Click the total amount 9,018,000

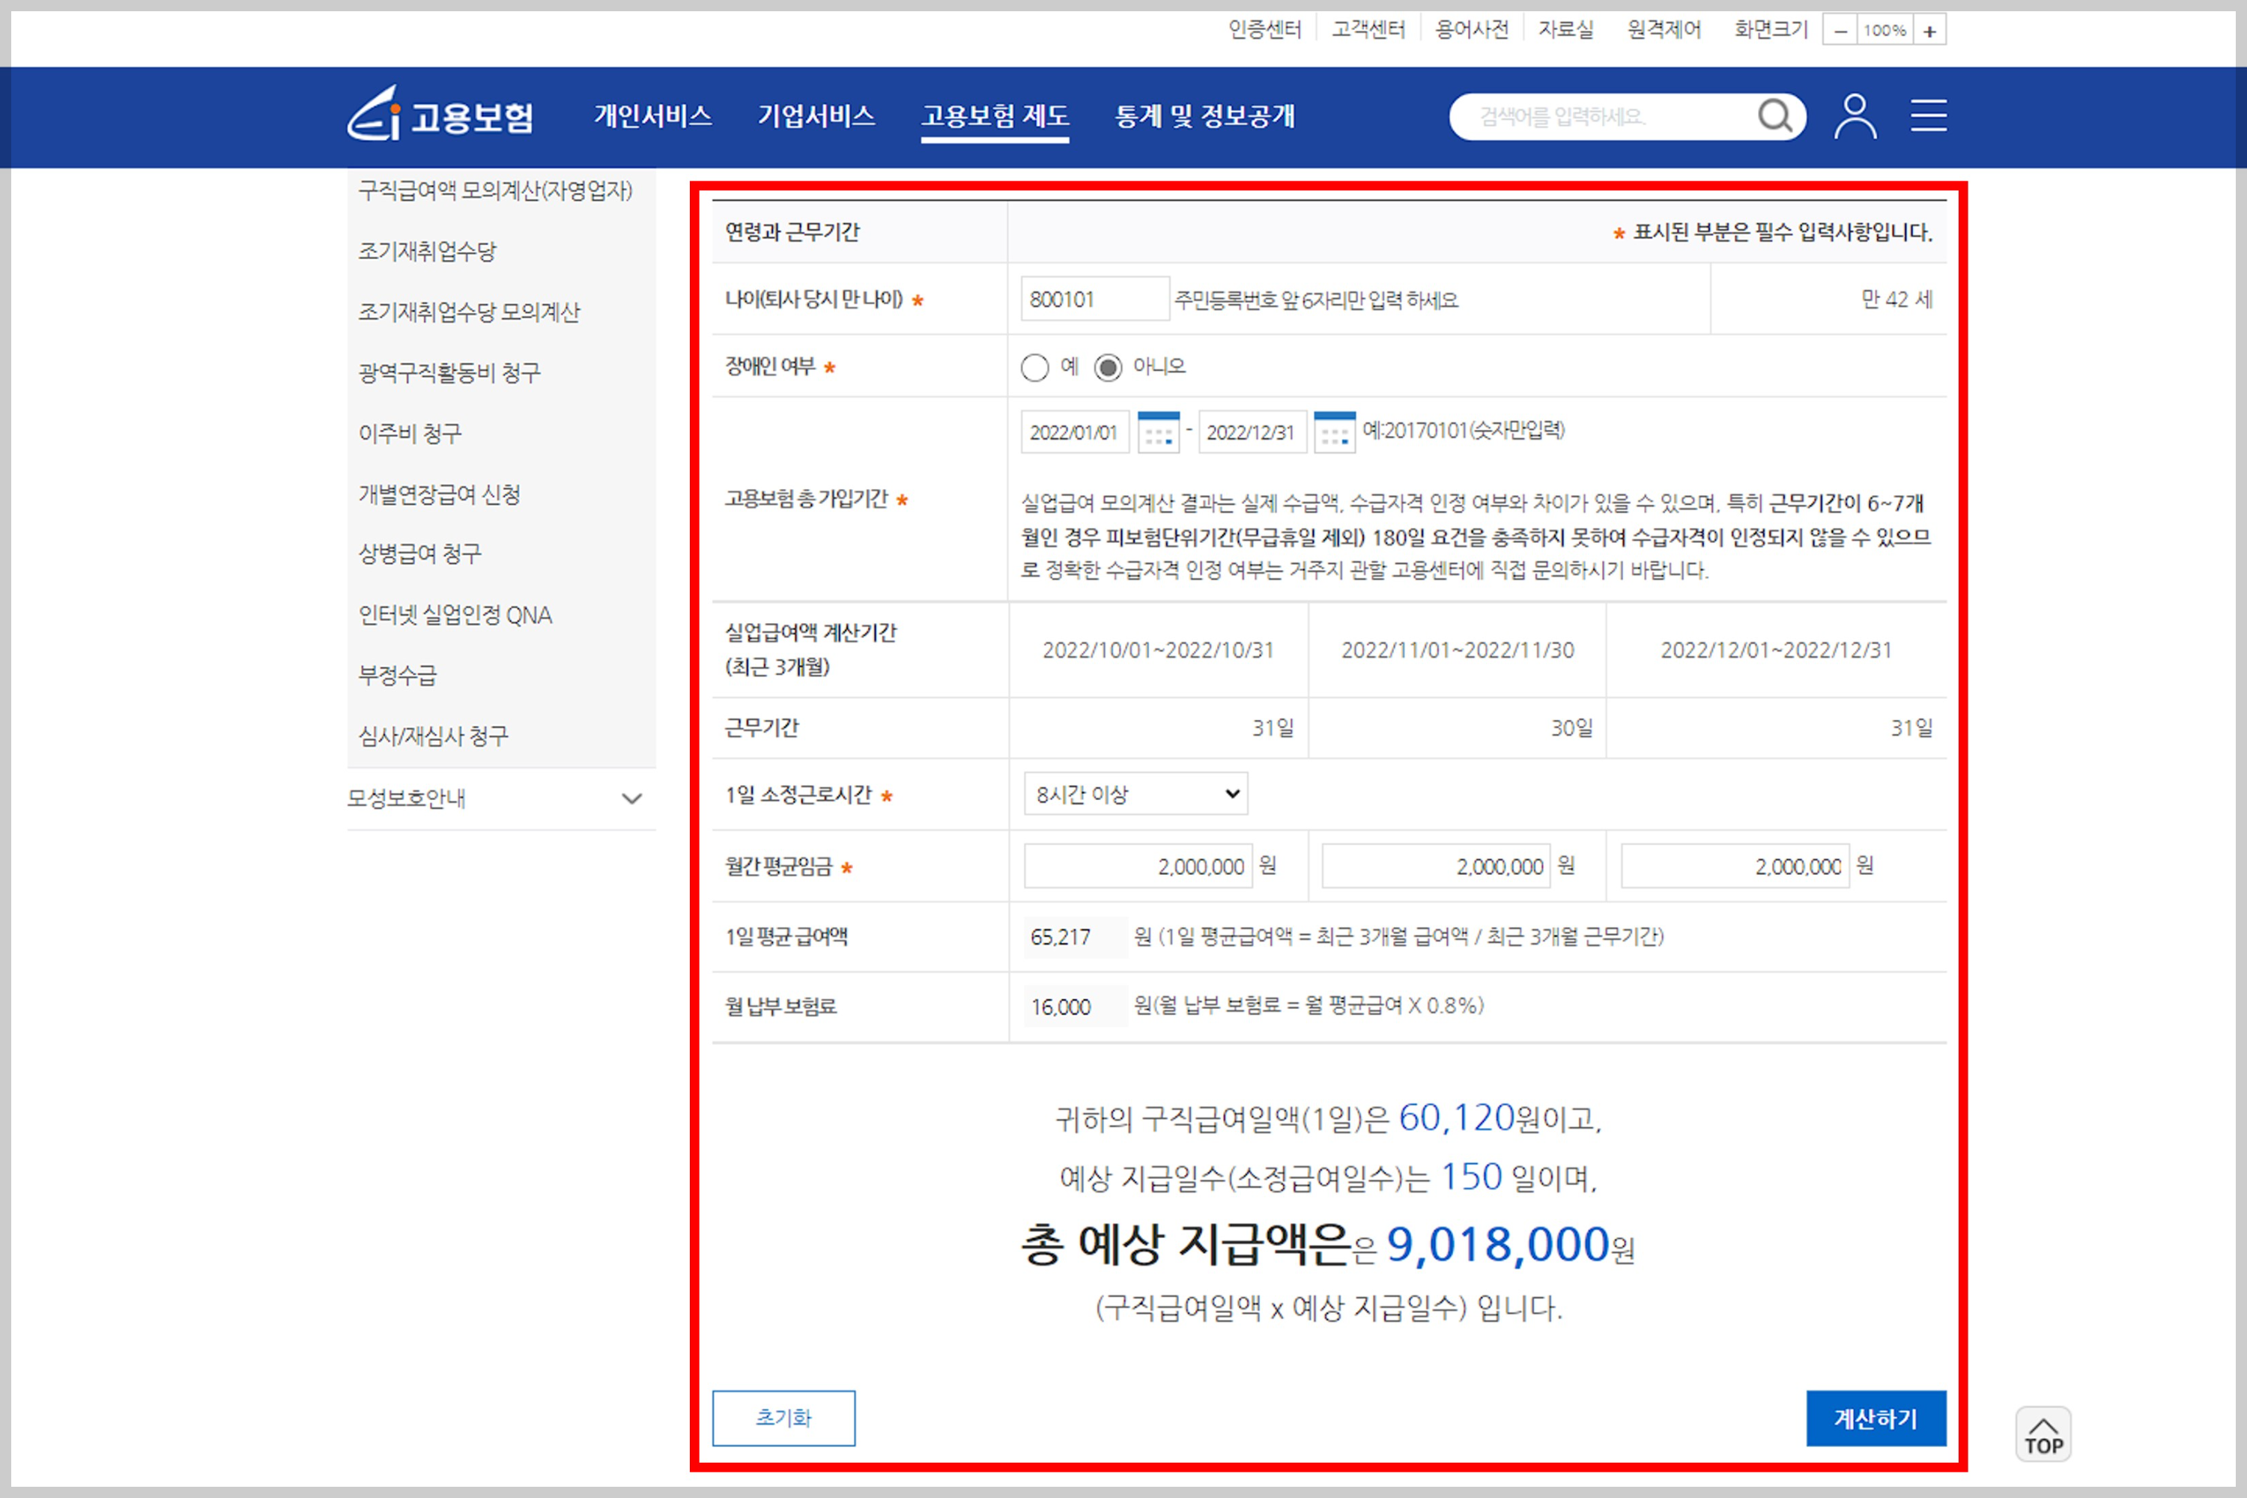point(1498,1244)
